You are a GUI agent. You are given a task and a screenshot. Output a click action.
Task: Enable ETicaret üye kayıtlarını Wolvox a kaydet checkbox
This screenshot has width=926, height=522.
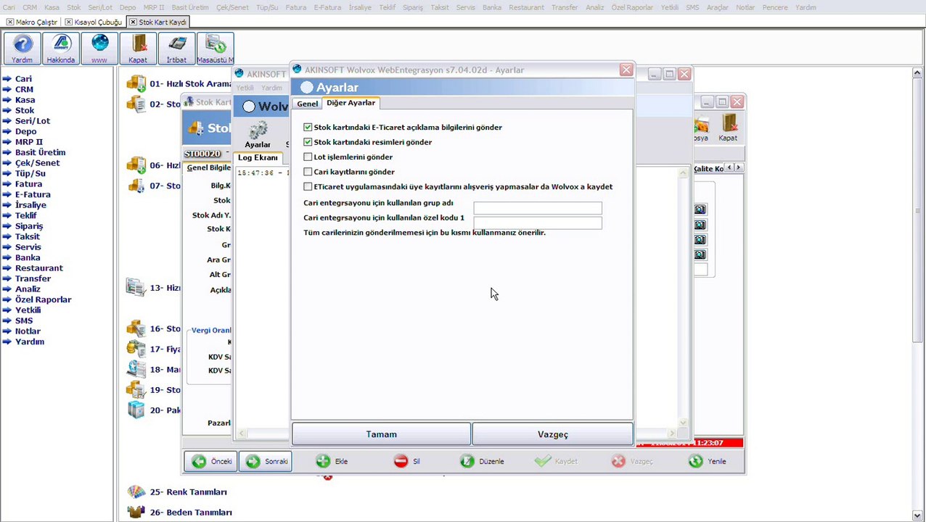pyautogui.click(x=308, y=186)
